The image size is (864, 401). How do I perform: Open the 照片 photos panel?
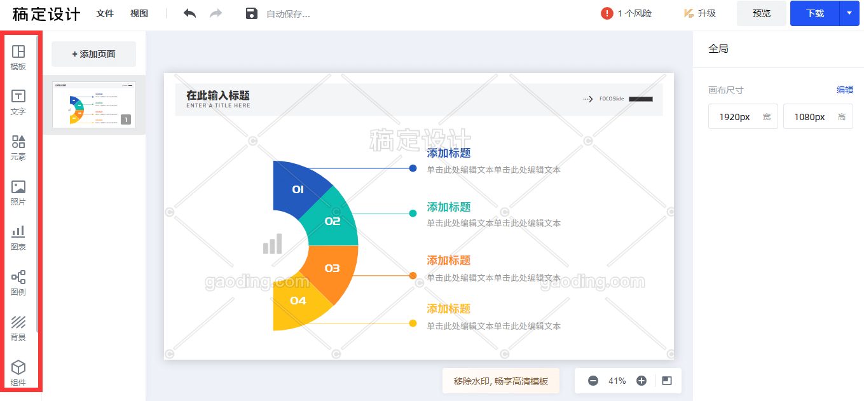click(x=18, y=193)
